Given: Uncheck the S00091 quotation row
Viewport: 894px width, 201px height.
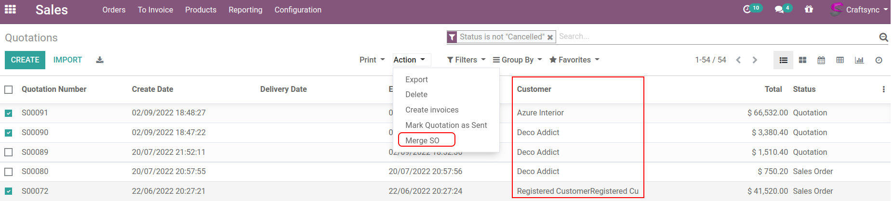Looking at the screenshot, I should click(x=9, y=113).
